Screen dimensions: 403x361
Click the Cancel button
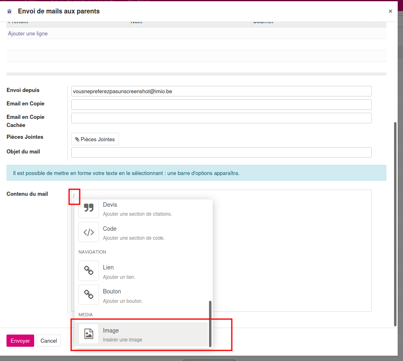tap(49, 341)
